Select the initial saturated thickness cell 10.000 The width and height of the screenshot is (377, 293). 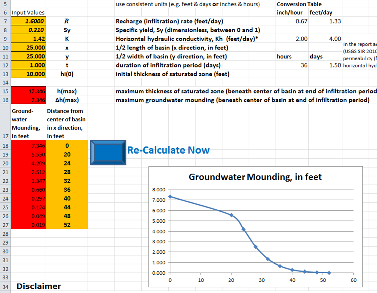(x=29, y=74)
